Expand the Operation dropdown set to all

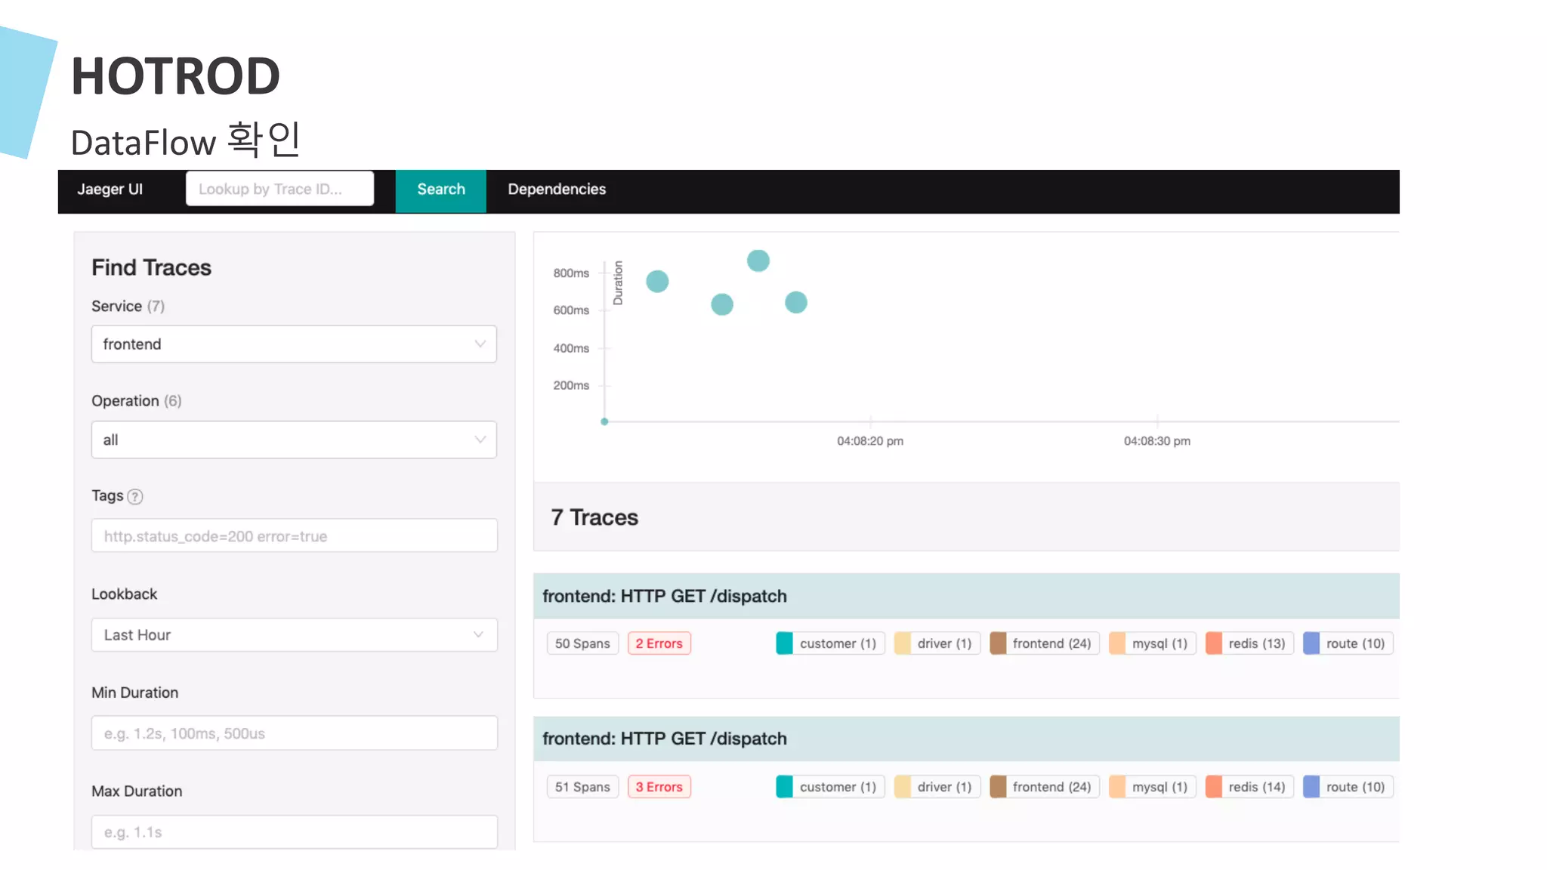coord(294,440)
